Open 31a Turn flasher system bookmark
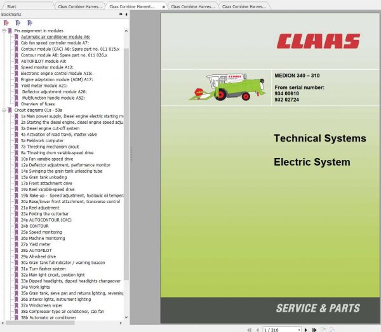 coord(43,269)
